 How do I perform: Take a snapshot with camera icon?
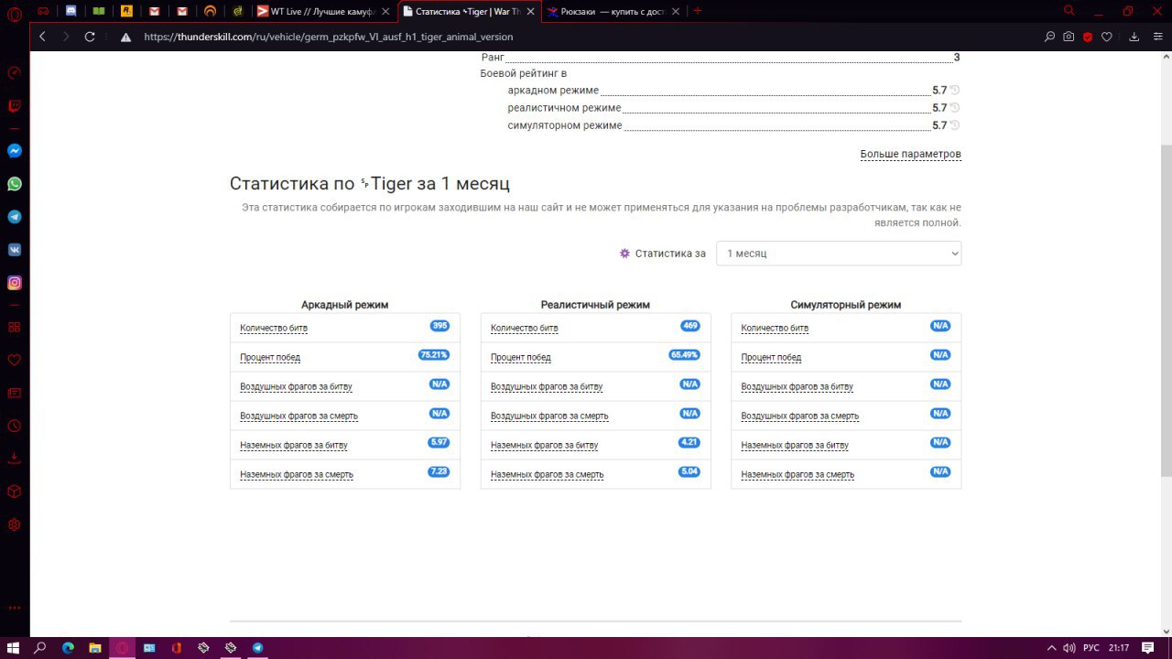click(x=1069, y=37)
